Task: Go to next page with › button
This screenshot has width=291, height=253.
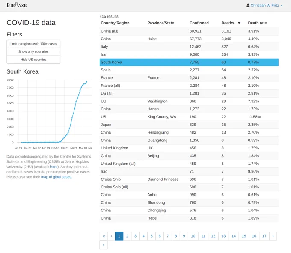Action: point(273,236)
